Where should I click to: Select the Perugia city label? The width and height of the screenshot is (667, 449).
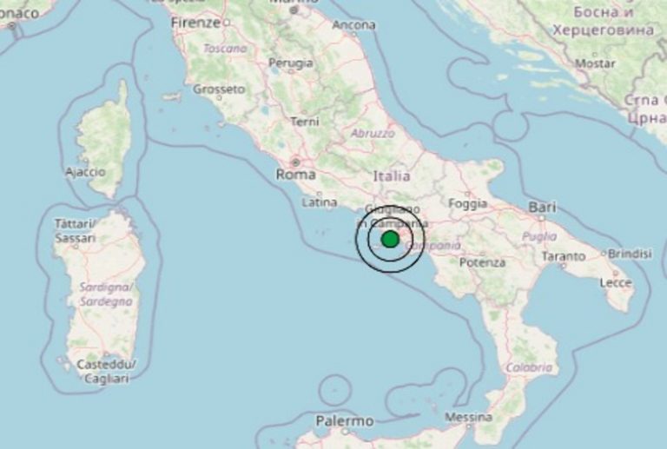pos(291,63)
